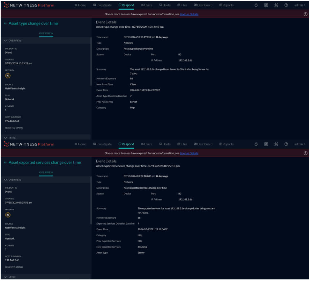This screenshot has width=310, height=281.
Task: Open the Investigate menu item
Action: (103, 5)
